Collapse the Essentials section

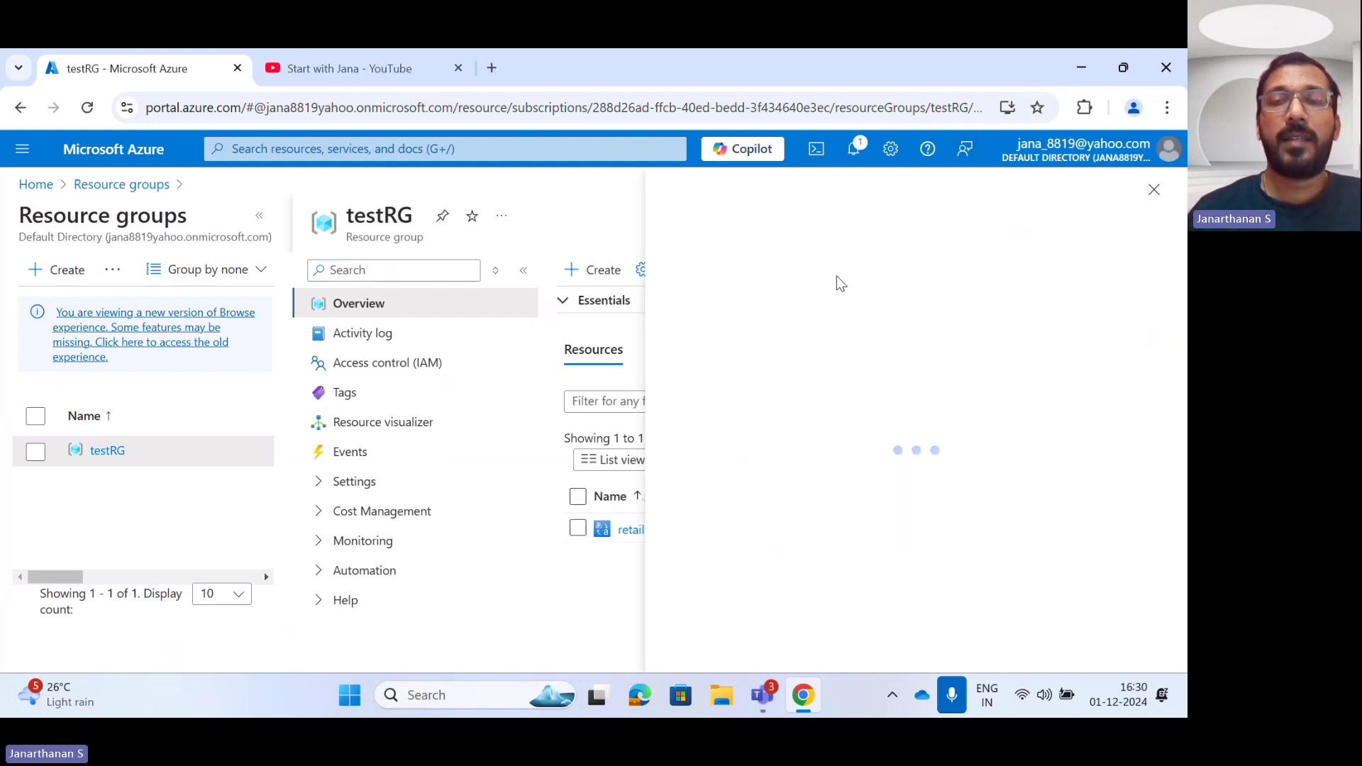click(x=563, y=300)
